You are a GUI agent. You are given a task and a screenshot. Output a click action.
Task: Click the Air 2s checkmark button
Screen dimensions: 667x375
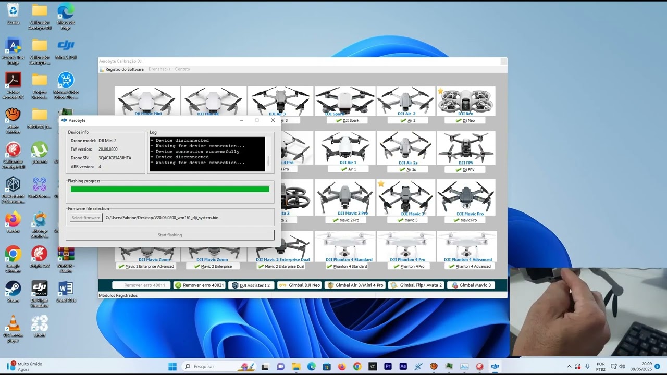(407, 169)
